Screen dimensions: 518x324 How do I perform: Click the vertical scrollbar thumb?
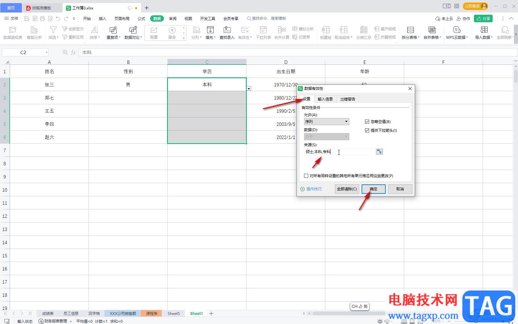(x=515, y=76)
